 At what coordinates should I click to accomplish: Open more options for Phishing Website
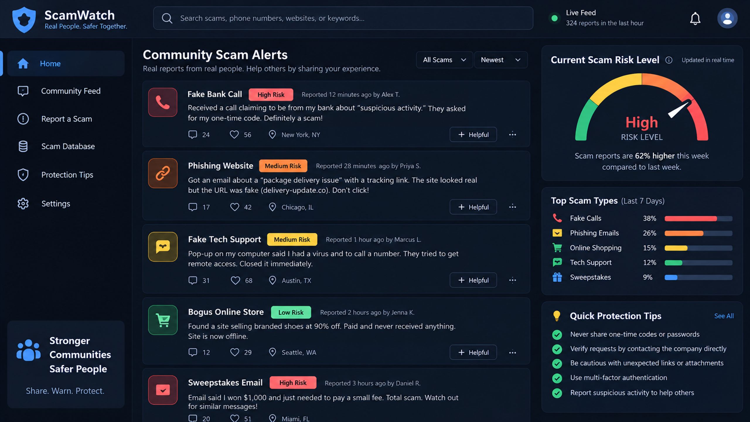(x=512, y=207)
